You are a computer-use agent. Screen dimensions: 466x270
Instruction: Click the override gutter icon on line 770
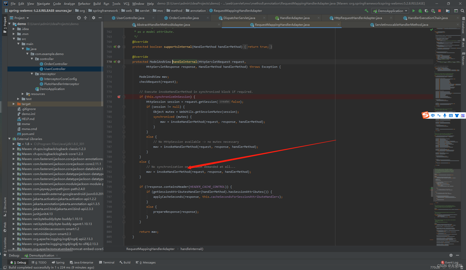pos(115,62)
